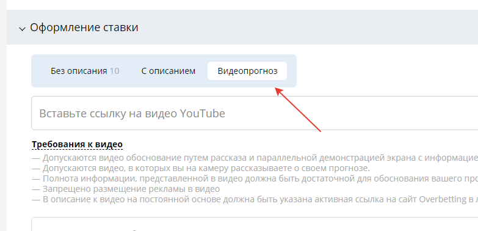The image size is (478, 231).
Task: Click empty area of the gray section header bar
Action: click(x=305, y=27)
